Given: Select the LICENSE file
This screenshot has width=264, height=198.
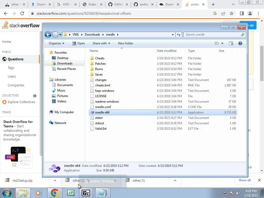Looking at the screenshot, I should pos(163,96).
